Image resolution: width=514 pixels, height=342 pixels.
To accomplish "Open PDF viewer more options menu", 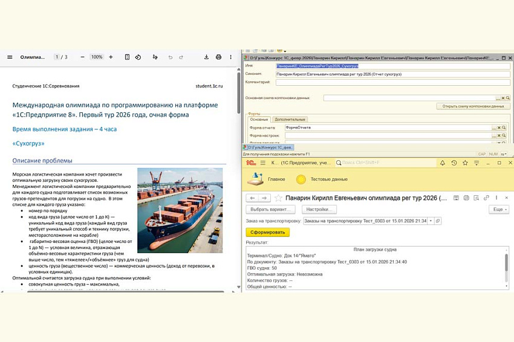I will coord(230,57).
